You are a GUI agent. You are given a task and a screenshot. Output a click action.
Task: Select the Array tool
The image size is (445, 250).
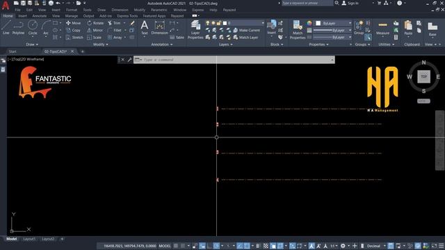(115, 37)
